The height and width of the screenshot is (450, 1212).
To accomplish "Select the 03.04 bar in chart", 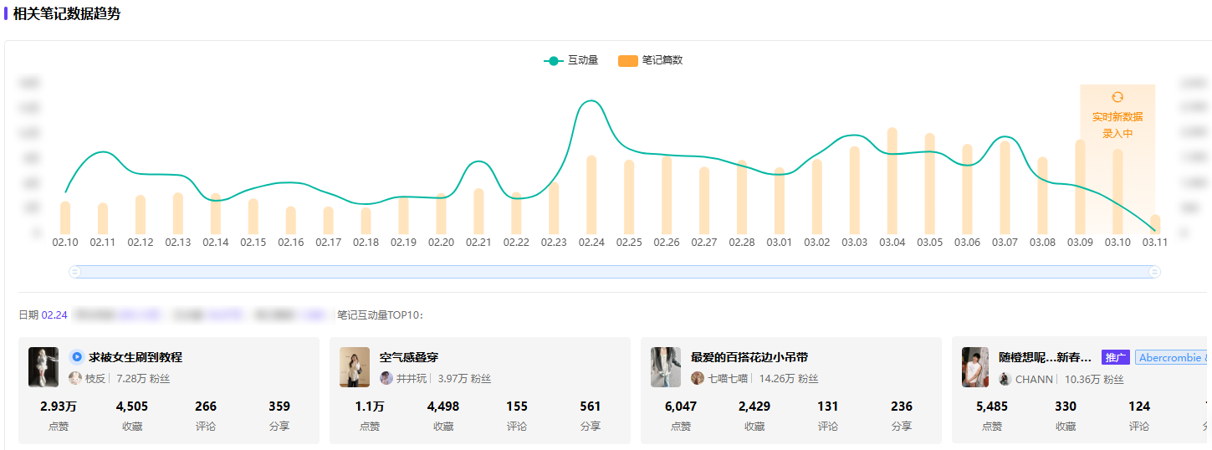I will pos(892,181).
